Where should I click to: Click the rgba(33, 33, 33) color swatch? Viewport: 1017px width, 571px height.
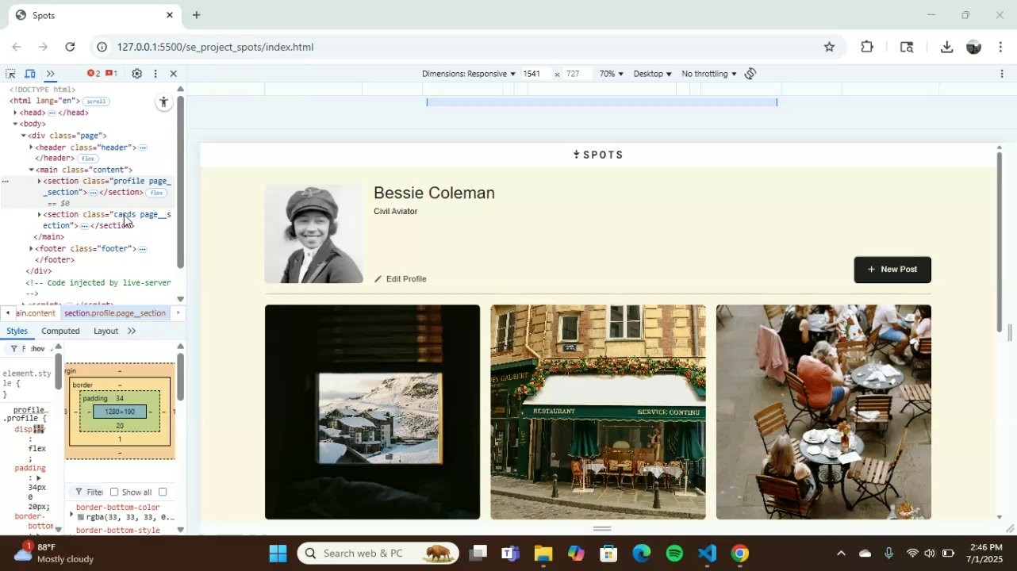(x=81, y=517)
